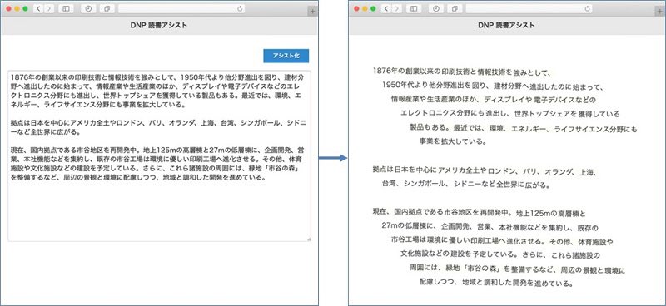
Task: Toggle sidebar in right browser window
Action: 414,8
